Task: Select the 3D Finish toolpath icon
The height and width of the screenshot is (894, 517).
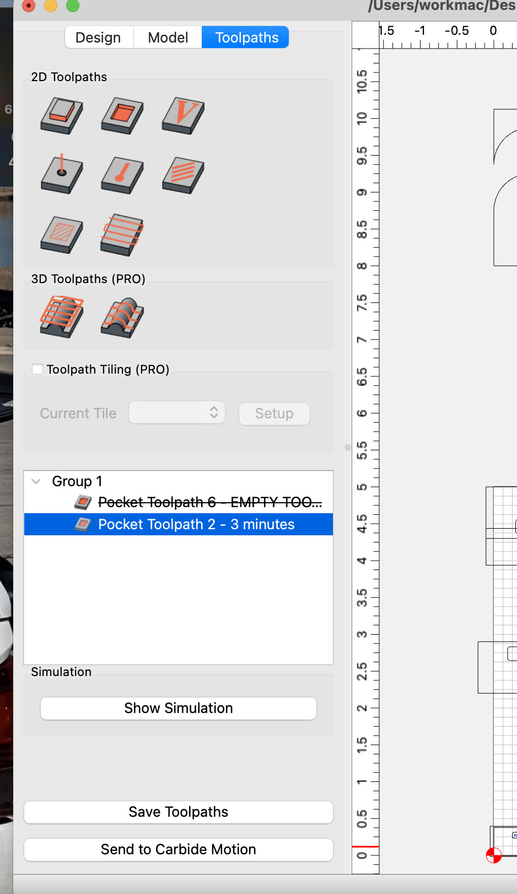Action: (122, 317)
